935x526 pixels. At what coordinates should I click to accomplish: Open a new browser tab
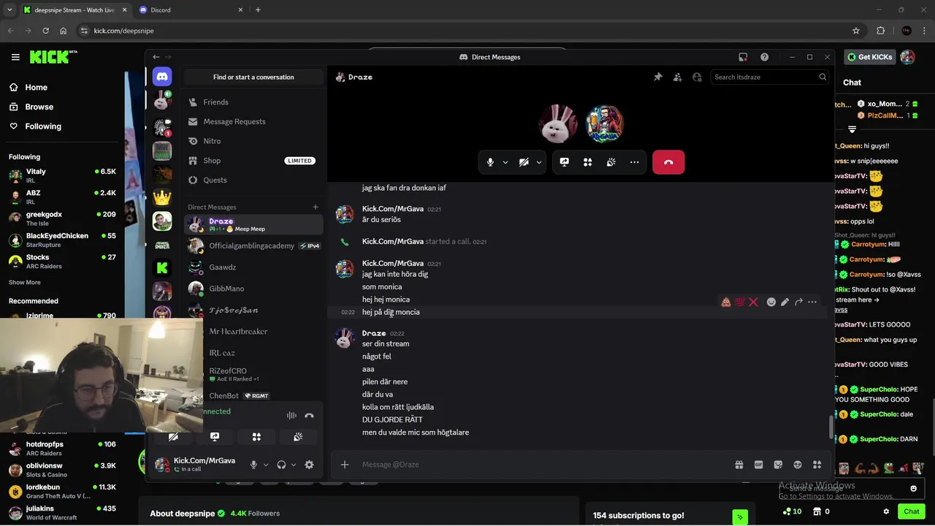(258, 9)
